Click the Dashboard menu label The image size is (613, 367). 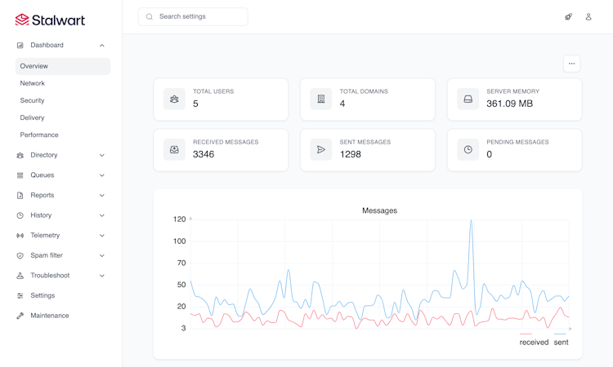click(x=47, y=45)
